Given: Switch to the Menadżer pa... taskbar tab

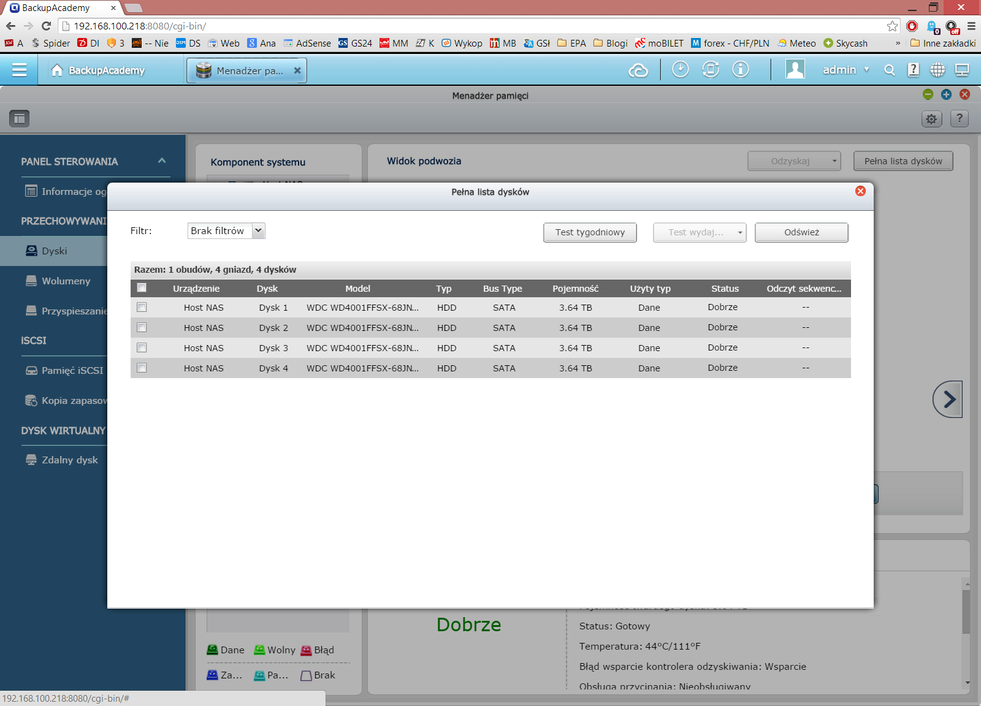Looking at the screenshot, I should point(246,70).
